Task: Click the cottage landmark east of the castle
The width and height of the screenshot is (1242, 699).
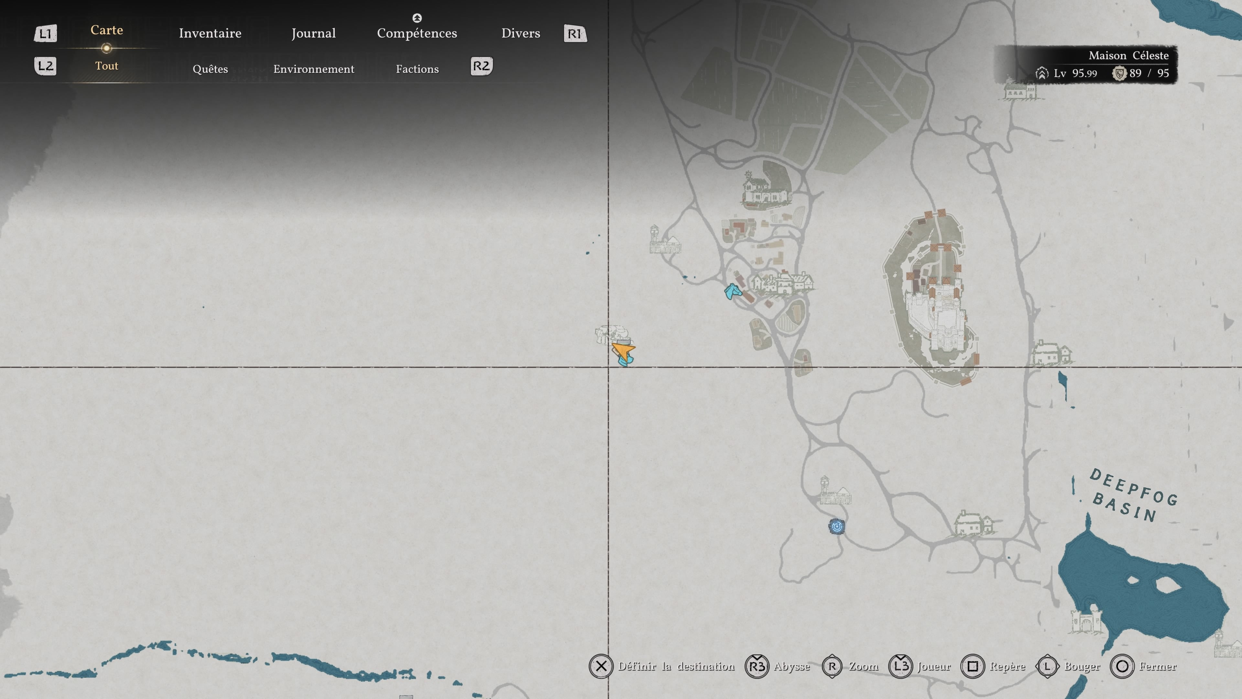Action: (1052, 353)
